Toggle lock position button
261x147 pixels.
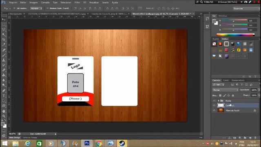(229, 96)
